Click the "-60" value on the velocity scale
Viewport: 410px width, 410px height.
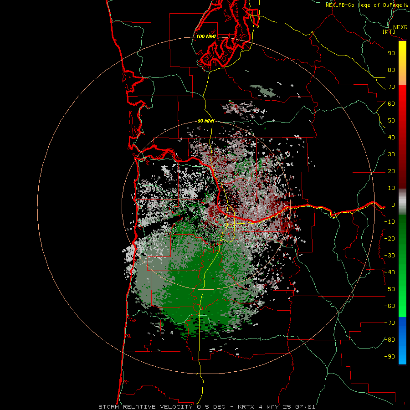[x=389, y=306]
